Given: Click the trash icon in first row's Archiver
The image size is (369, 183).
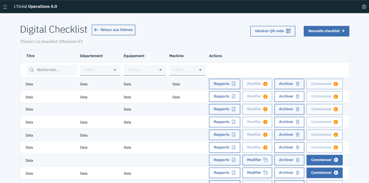Looking at the screenshot, I should coord(298,84).
